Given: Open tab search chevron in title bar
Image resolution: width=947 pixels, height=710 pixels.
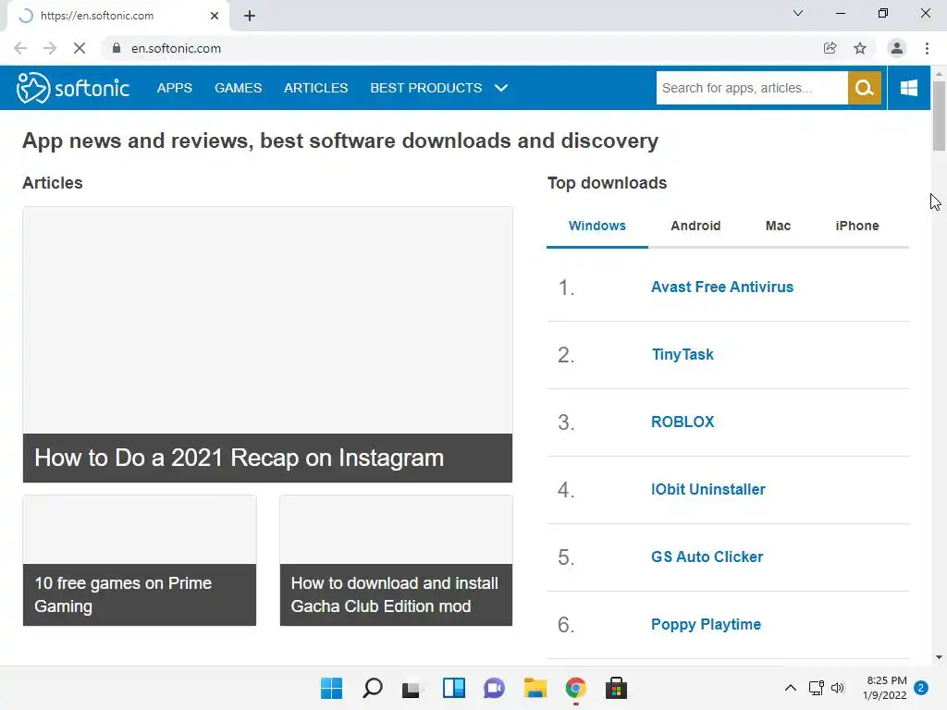Looking at the screenshot, I should [x=798, y=13].
